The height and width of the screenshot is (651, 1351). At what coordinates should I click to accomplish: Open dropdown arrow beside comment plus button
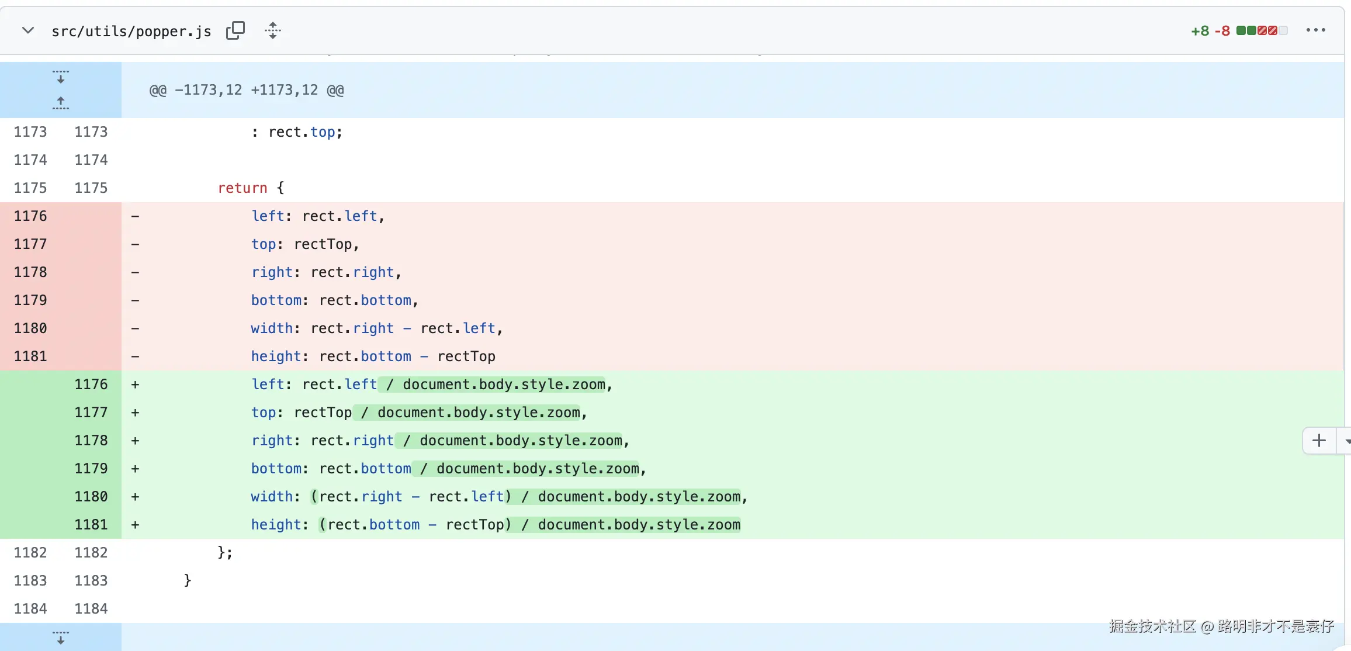(1346, 441)
